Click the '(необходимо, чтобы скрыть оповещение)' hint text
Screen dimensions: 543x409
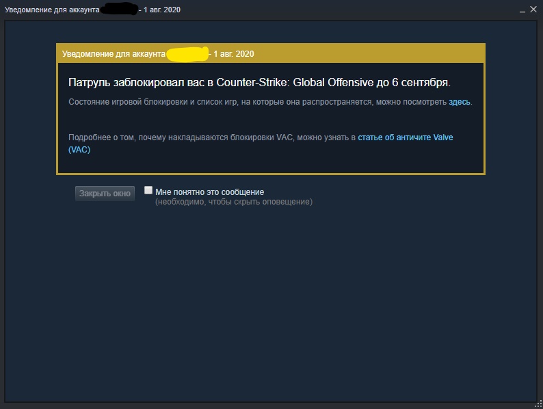[234, 202]
